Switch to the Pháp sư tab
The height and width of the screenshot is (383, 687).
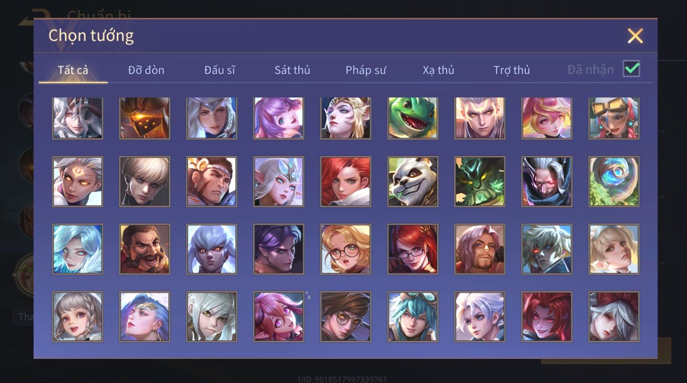[365, 70]
